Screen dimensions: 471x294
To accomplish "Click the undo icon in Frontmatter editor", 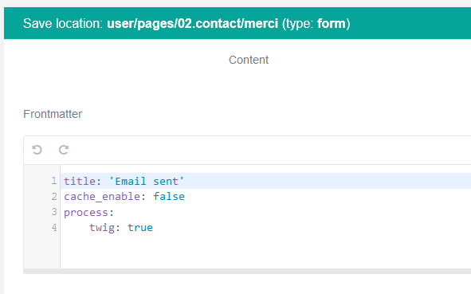I will coord(37,150).
